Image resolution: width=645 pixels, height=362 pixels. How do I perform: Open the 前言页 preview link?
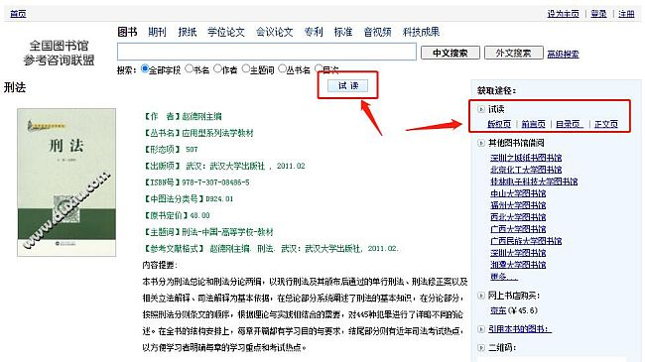pos(534,123)
